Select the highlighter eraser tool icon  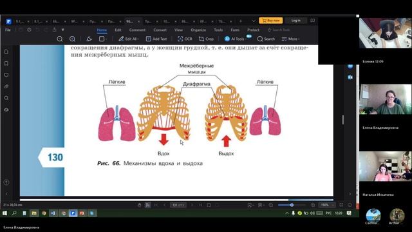click(89, 39)
